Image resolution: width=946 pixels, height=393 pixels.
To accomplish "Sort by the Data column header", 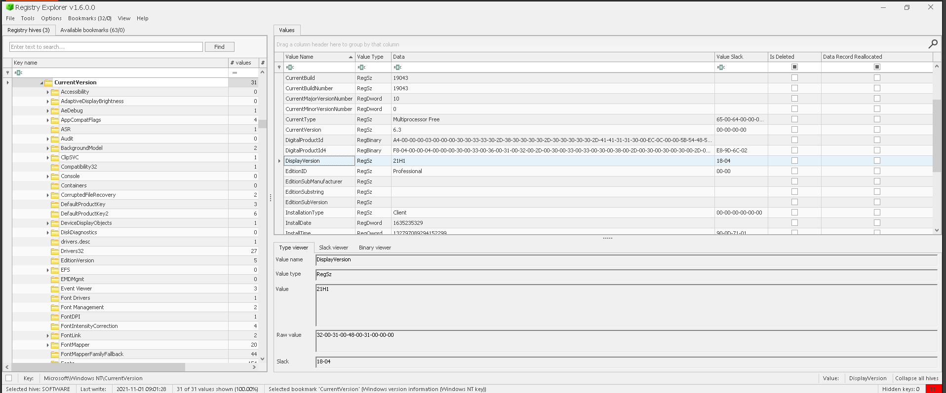I will tap(552, 57).
